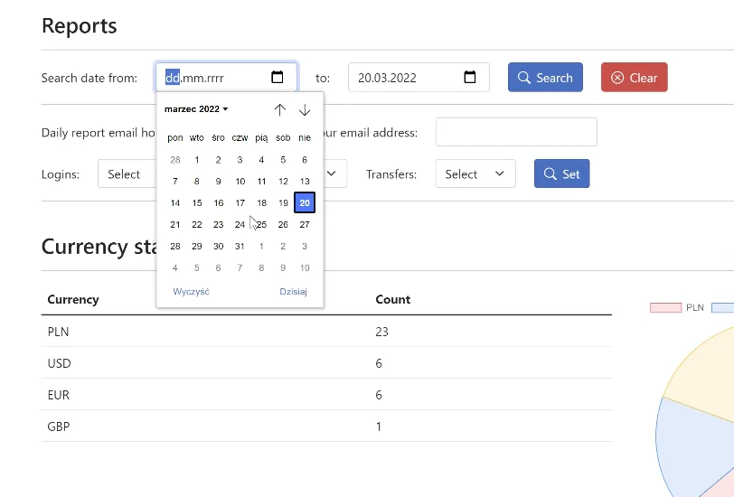Toggle PLN legend color swatch in chart
Viewport: 734px width, 497px height.
coord(665,307)
